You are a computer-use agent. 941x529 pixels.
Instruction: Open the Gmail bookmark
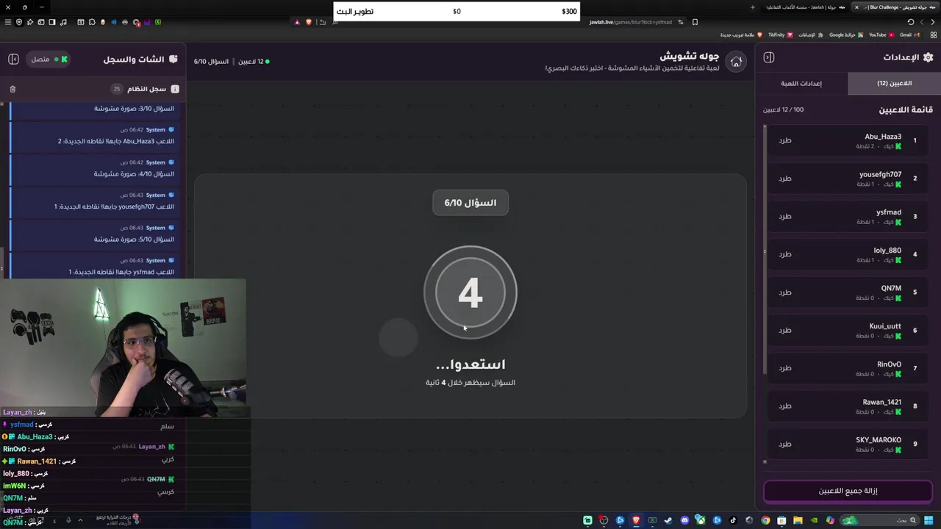[x=911, y=35]
